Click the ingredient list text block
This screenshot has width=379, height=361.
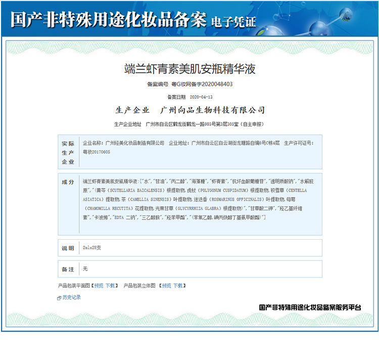pyautogui.click(x=198, y=199)
